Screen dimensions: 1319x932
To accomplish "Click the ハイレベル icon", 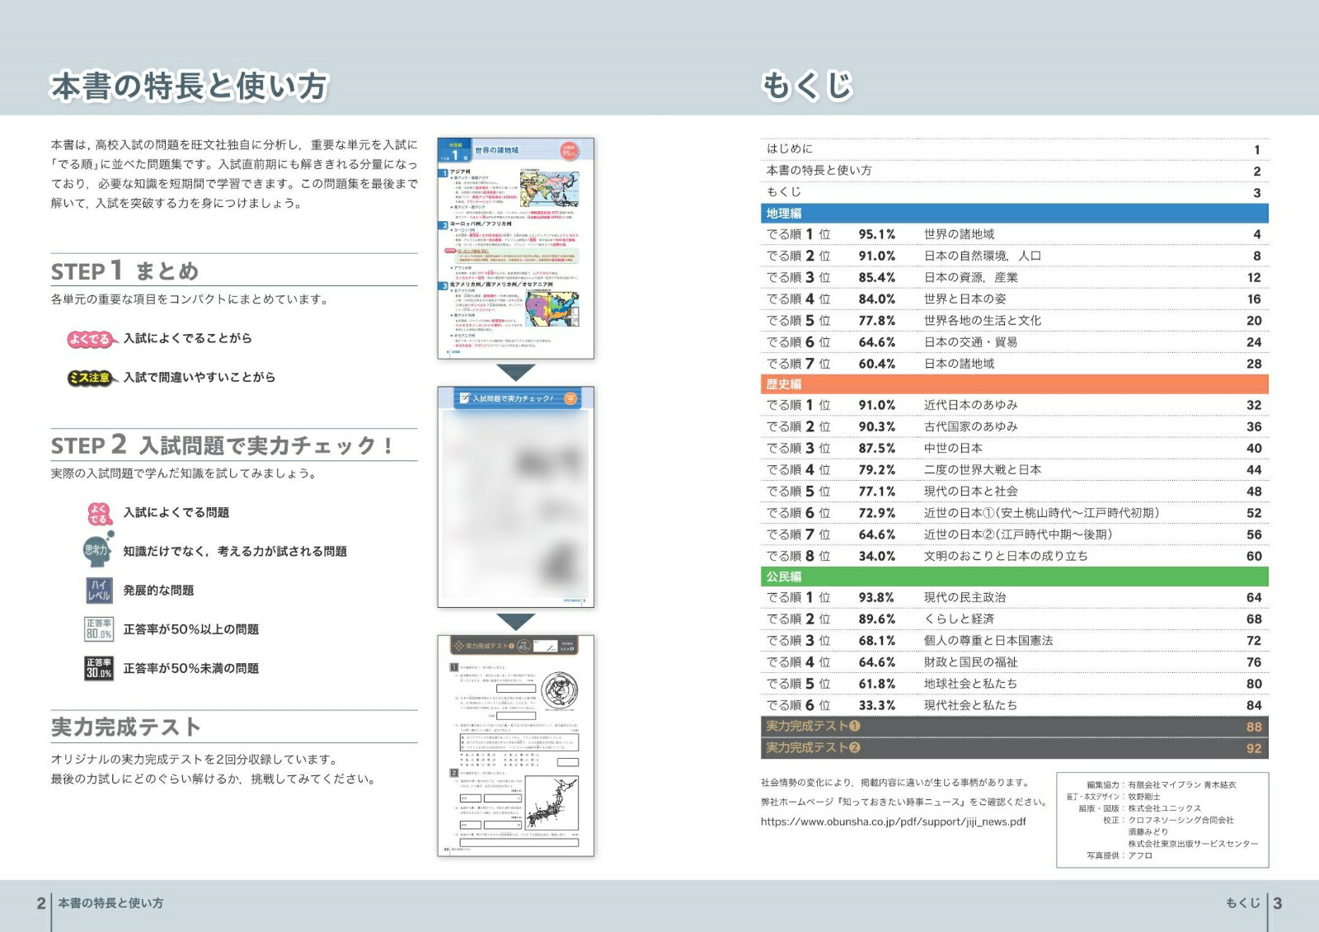I will coord(99,591).
